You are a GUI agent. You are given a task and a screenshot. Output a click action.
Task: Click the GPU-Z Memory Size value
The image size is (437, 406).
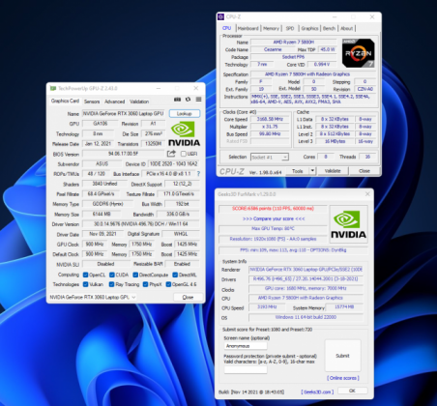pyautogui.click(x=102, y=214)
